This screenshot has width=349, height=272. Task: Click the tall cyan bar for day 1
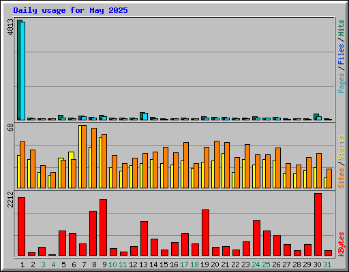(x=22, y=71)
